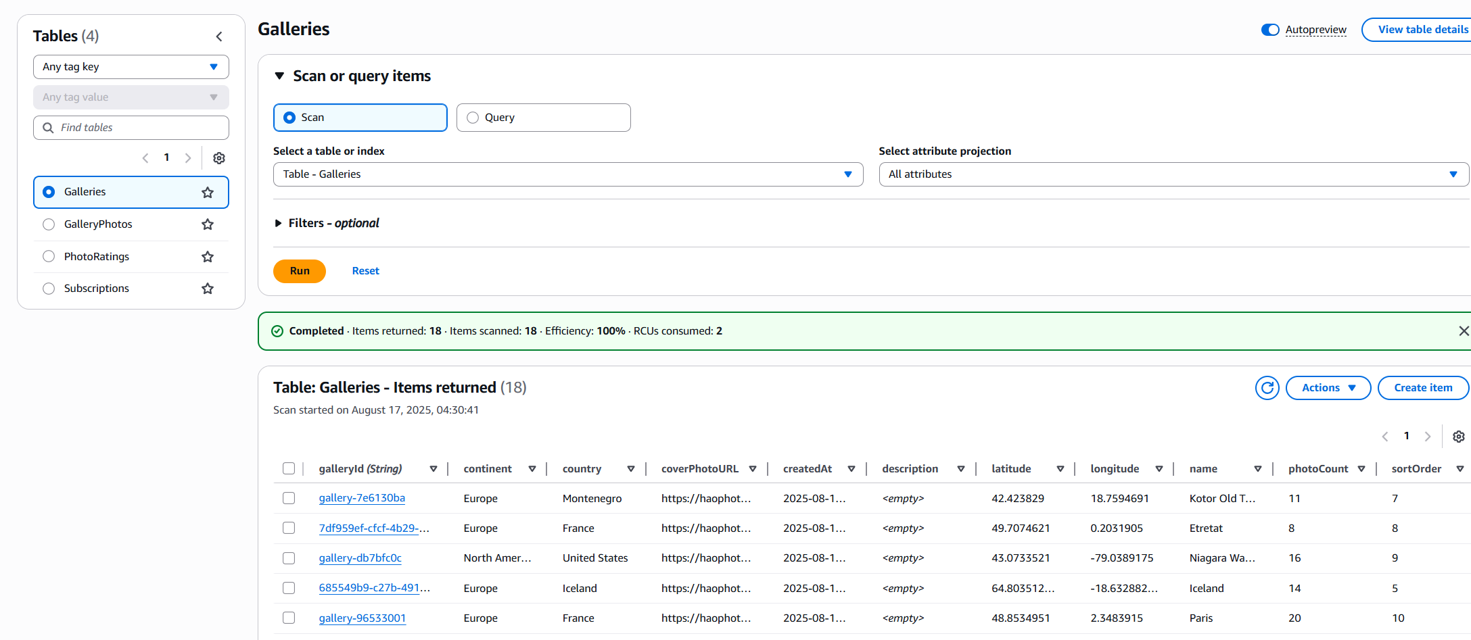Open the Actions menu
This screenshot has height=640, width=1471.
1328,388
